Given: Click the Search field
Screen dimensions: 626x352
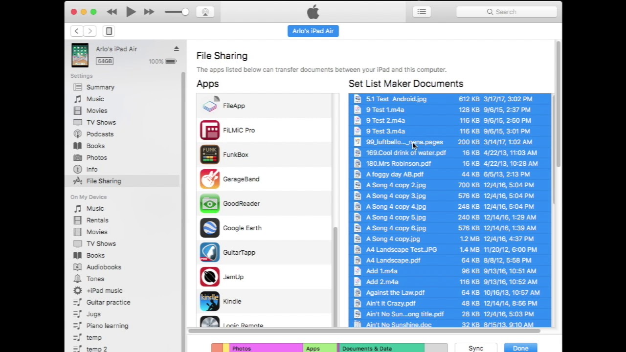Looking at the screenshot, I should [x=506, y=12].
